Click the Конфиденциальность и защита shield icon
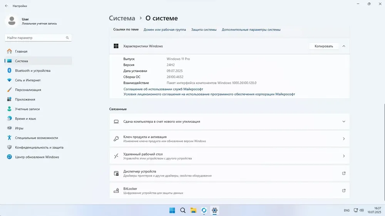This screenshot has width=385, height=216. (9, 147)
